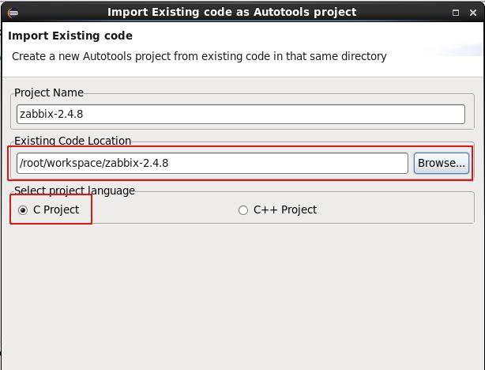Image resolution: width=485 pixels, height=370 pixels.
Task: Click the "Create a new Autotools project" description
Action: [199, 56]
